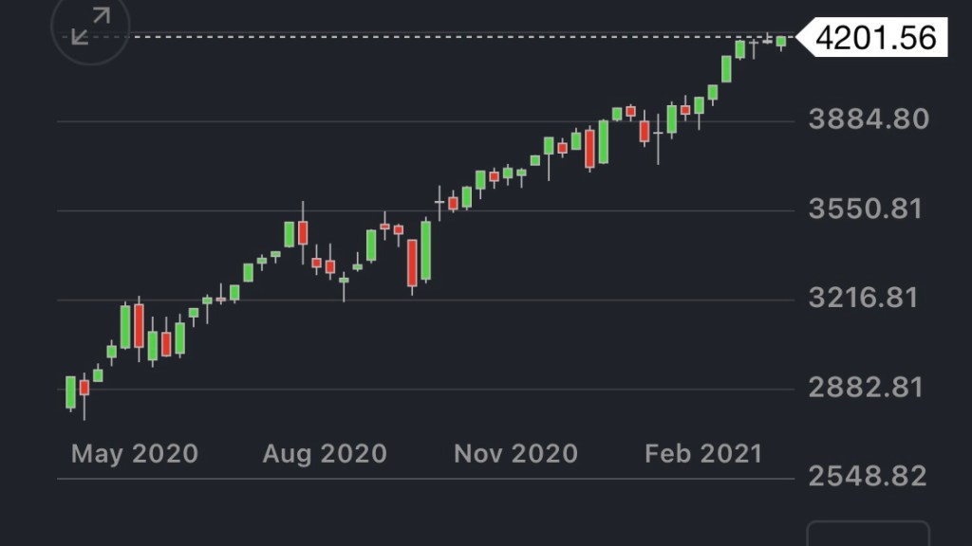The height and width of the screenshot is (546, 972).
Task: Select the 2882.81 price level label
Action: point(865,388)
